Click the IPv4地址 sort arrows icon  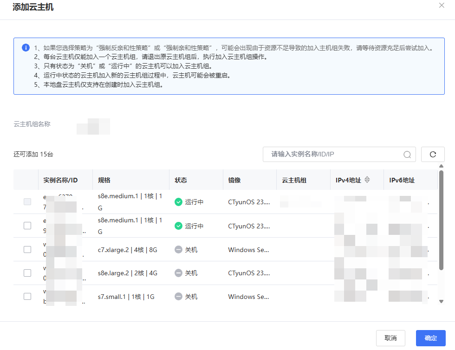point(367,180)
